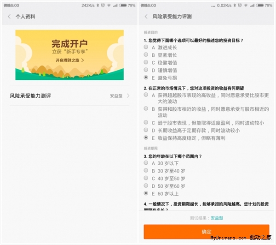Viewport: 276px width, 245px height.
Task: Select option B 显著增长
Action: [x=146, y=54]
